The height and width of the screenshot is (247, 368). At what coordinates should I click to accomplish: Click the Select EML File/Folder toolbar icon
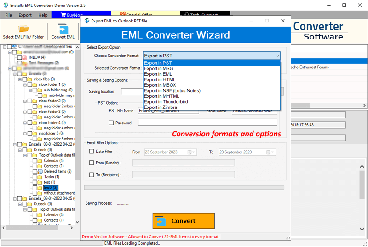coord(23,29)
